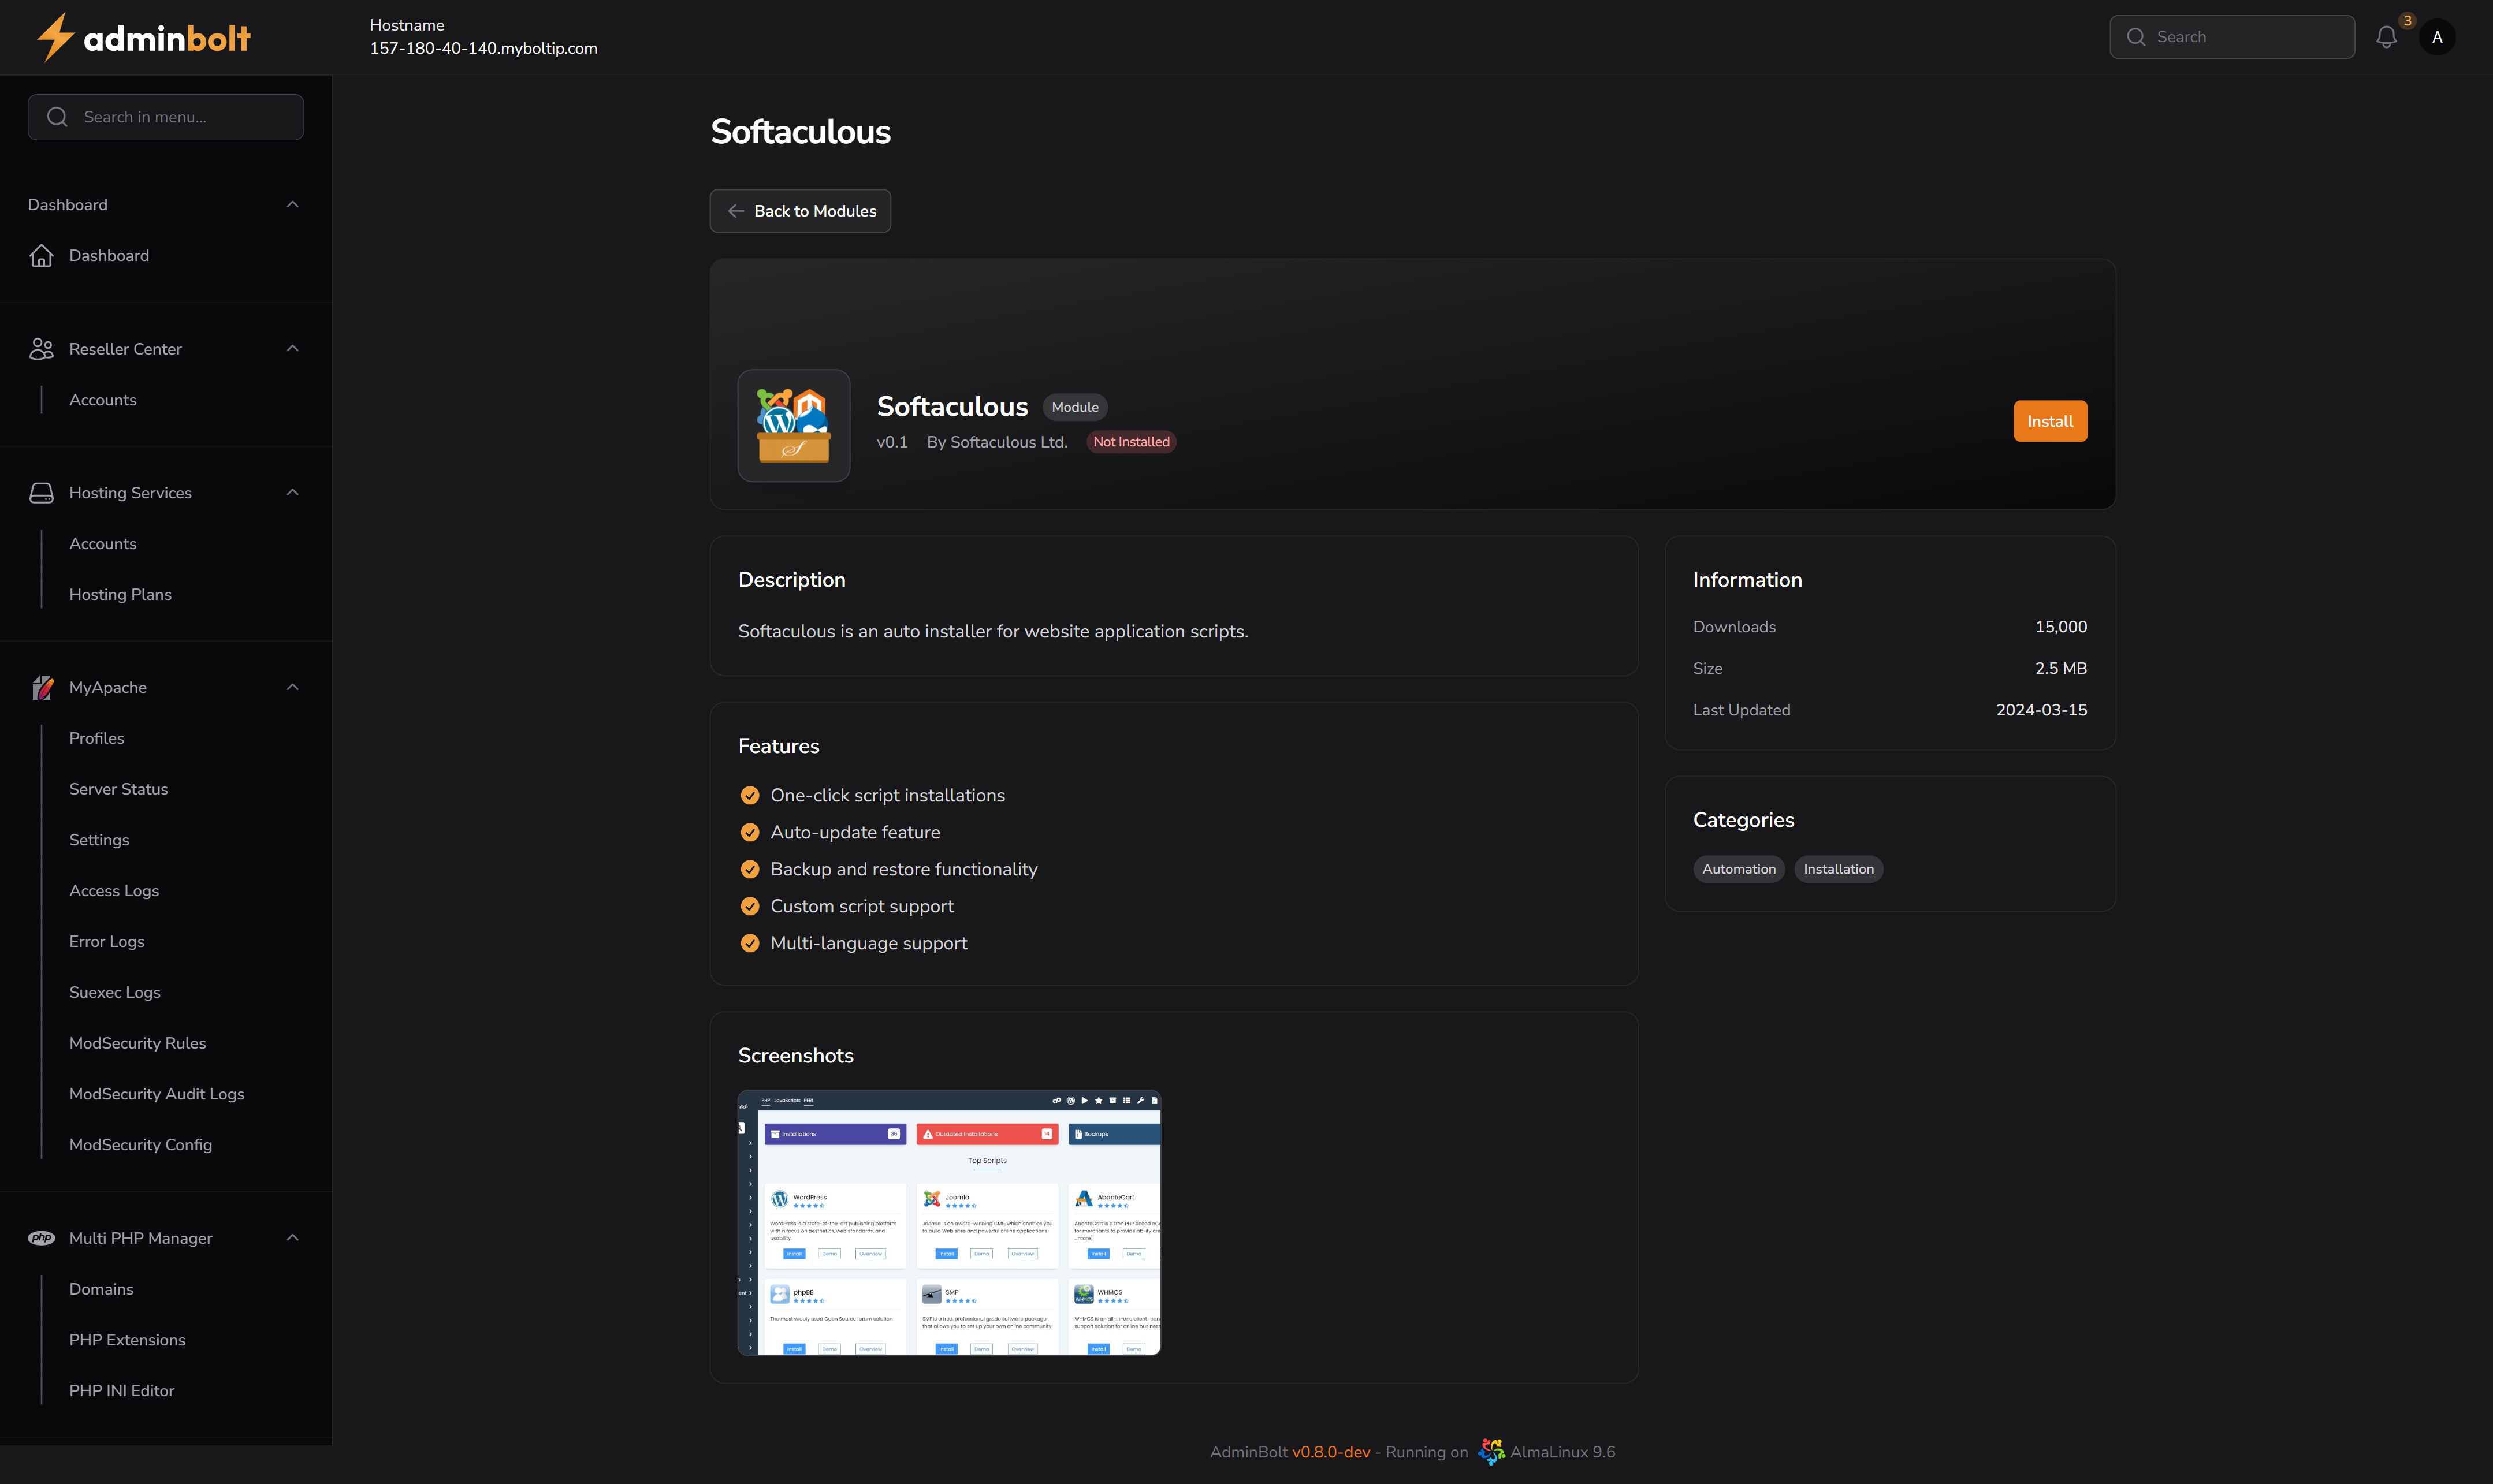Go to ModSecurity Rules page
Screen dimensions: 2493x1484
(137, 1043)
